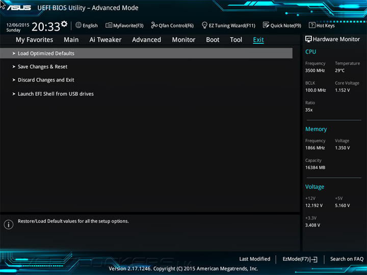Viewport: 367px width, 275px height.
Task: Open Search on FAQ link
Action: pyautogui.click(x=347, y=259)
